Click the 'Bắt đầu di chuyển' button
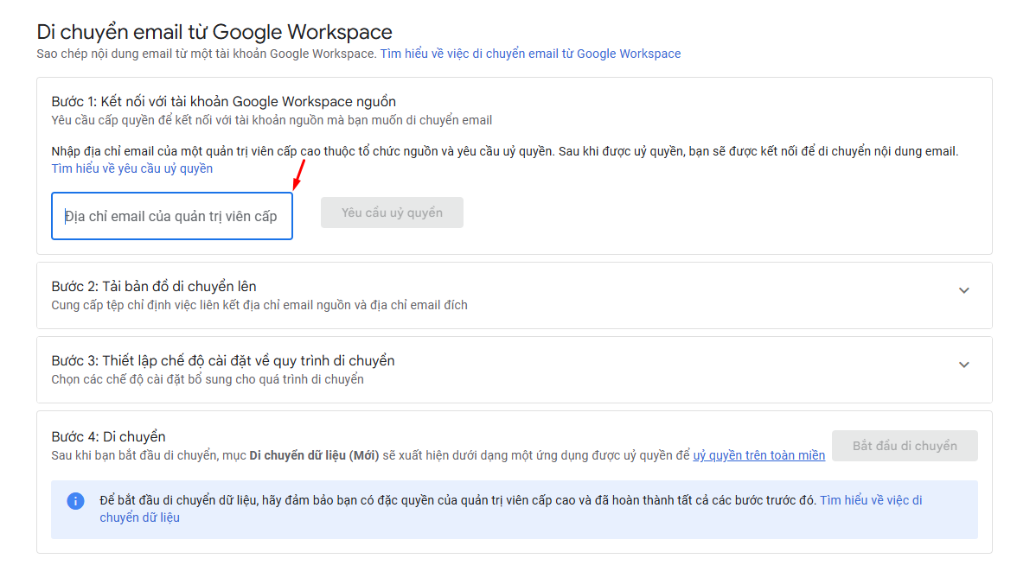 (905, 446)
